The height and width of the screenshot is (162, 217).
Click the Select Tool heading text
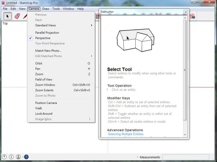click(x=119, y=69)
